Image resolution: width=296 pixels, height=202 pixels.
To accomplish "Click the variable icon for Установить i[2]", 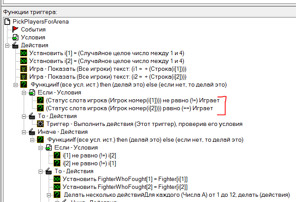I will pos(24,61).
